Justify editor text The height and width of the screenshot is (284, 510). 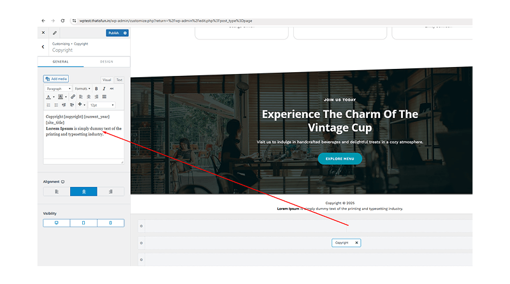pos(104,97)
